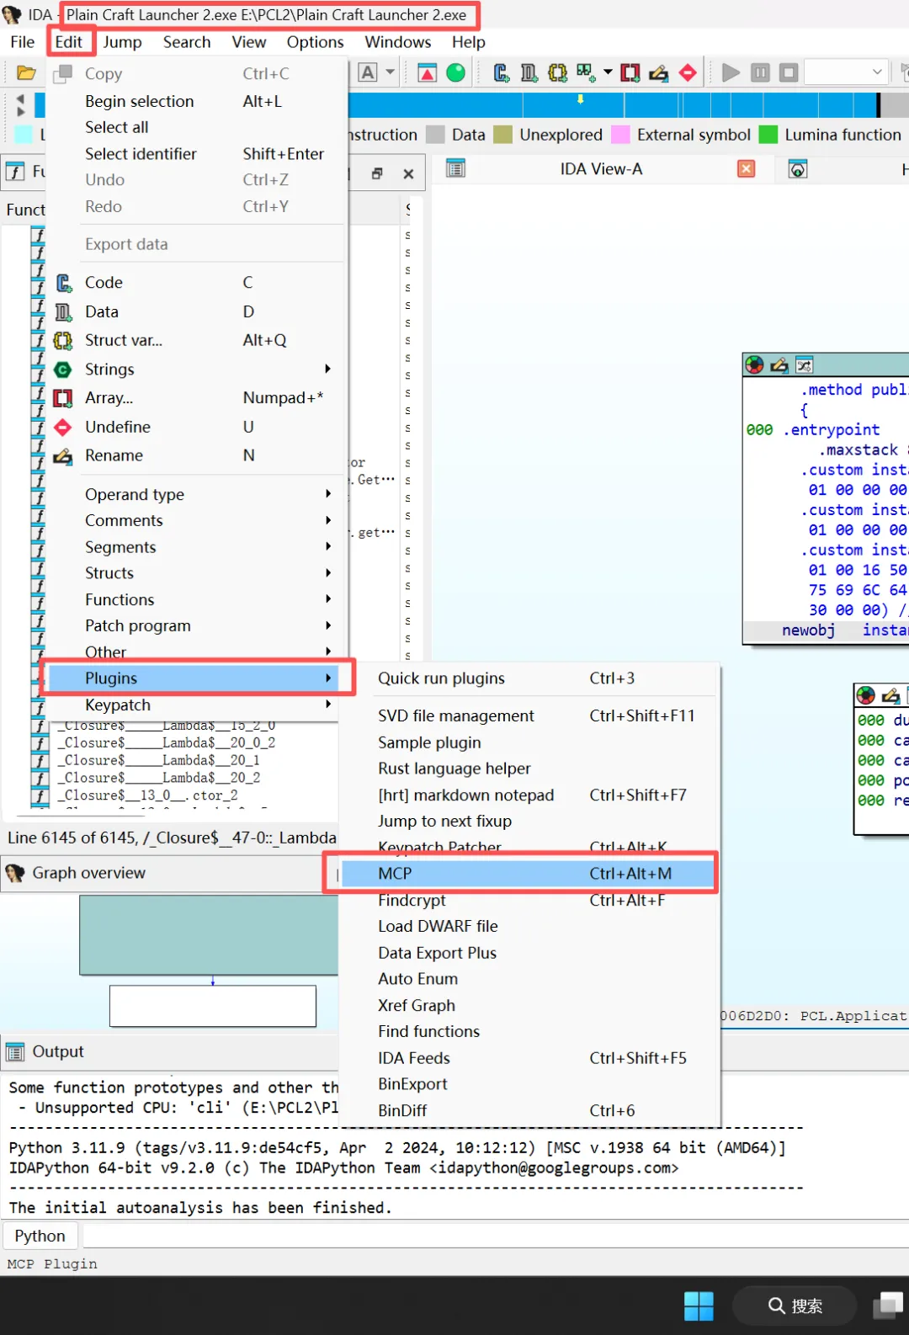Click the Undefine red diamond toolbar icon

point(688,73)
